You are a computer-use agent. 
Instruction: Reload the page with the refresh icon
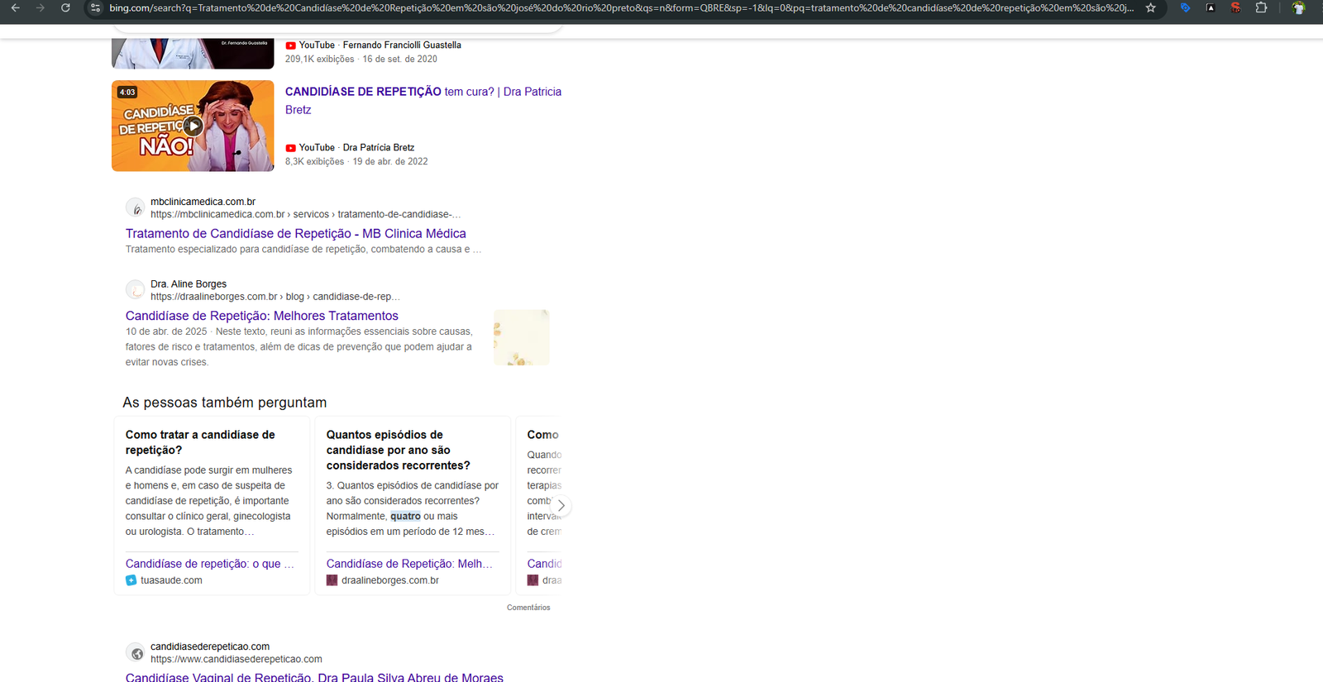coord(65,7)
